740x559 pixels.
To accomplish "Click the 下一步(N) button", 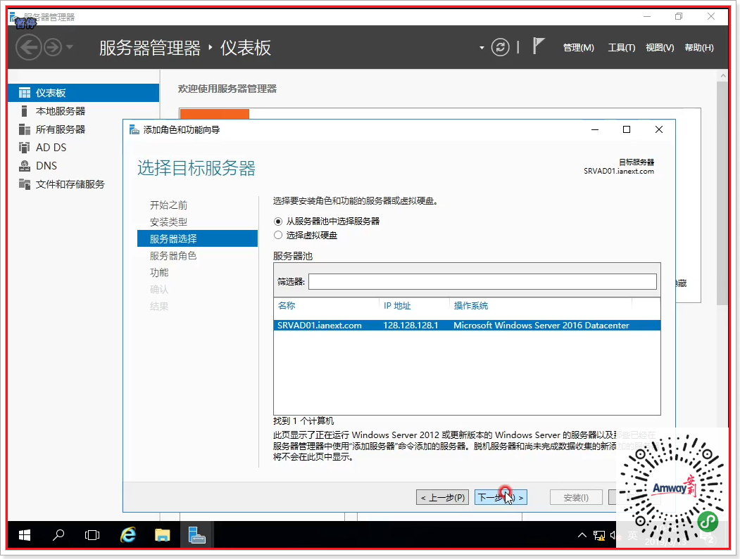I will [501, 497].
